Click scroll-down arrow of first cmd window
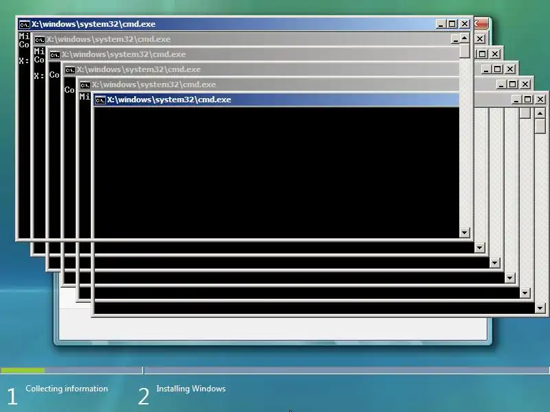The width and height of the screenshot is (550, 412). pos(465,233)
